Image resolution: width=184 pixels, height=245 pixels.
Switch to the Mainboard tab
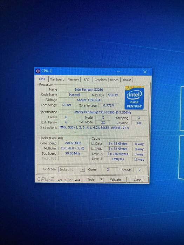coord(57,79)
